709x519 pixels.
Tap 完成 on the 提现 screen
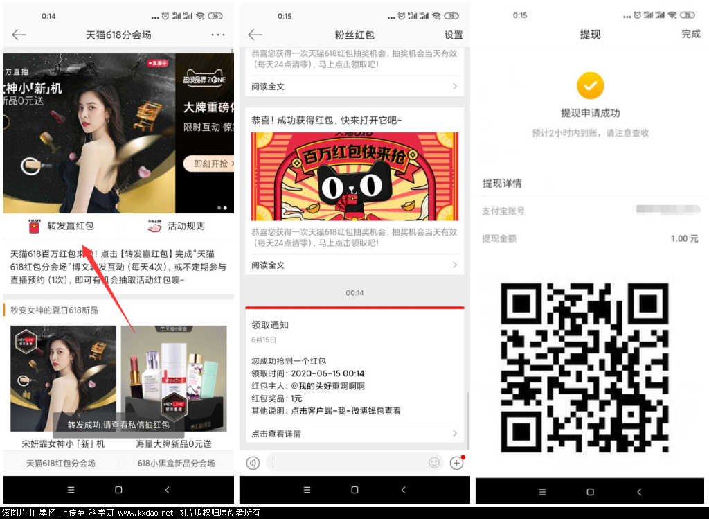click(x=691, y=34)
